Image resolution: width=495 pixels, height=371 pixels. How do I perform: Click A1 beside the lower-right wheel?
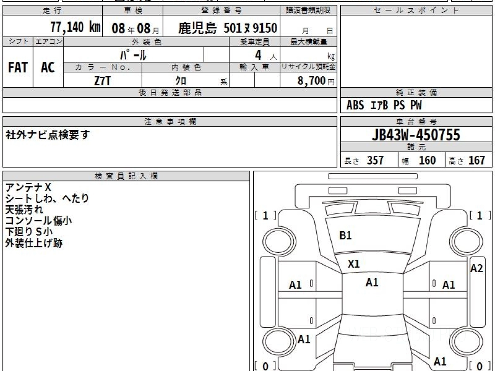click(x=440, y=362)
